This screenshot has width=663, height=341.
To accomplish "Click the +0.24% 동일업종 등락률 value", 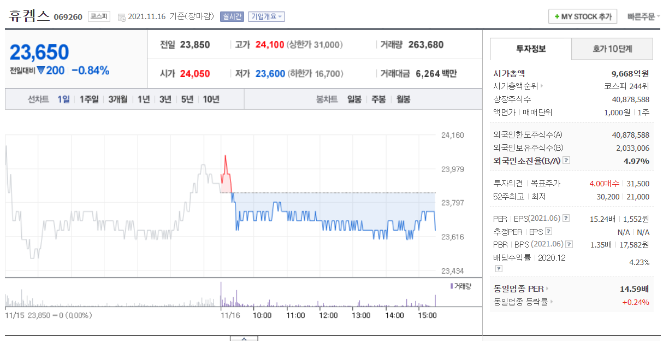I will [636, 302].
